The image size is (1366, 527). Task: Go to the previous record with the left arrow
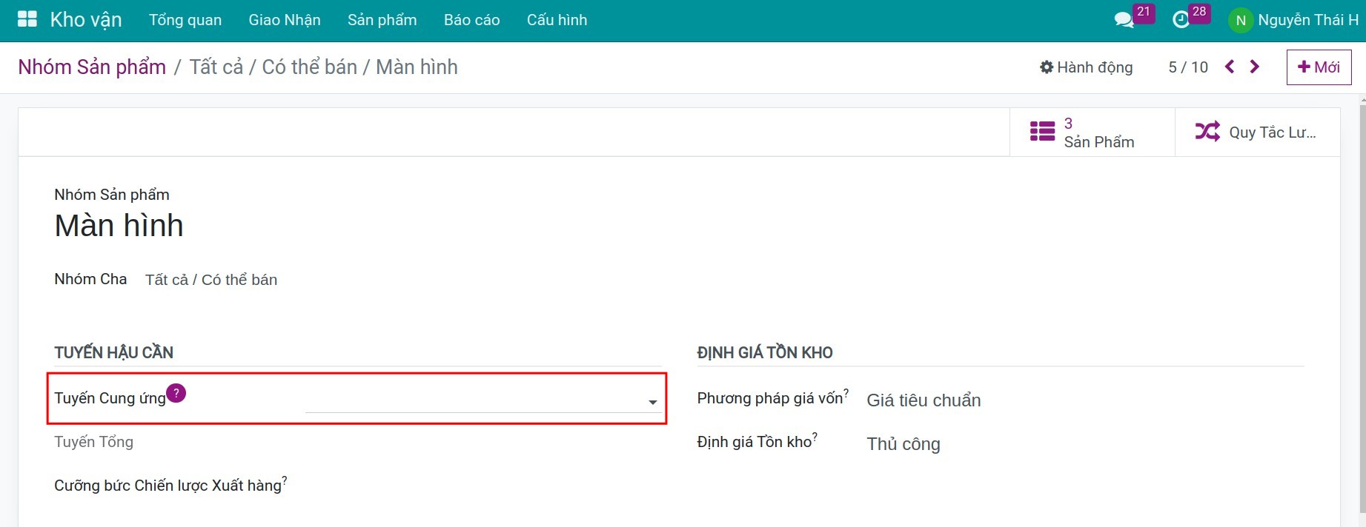[x=1230, y=67]
